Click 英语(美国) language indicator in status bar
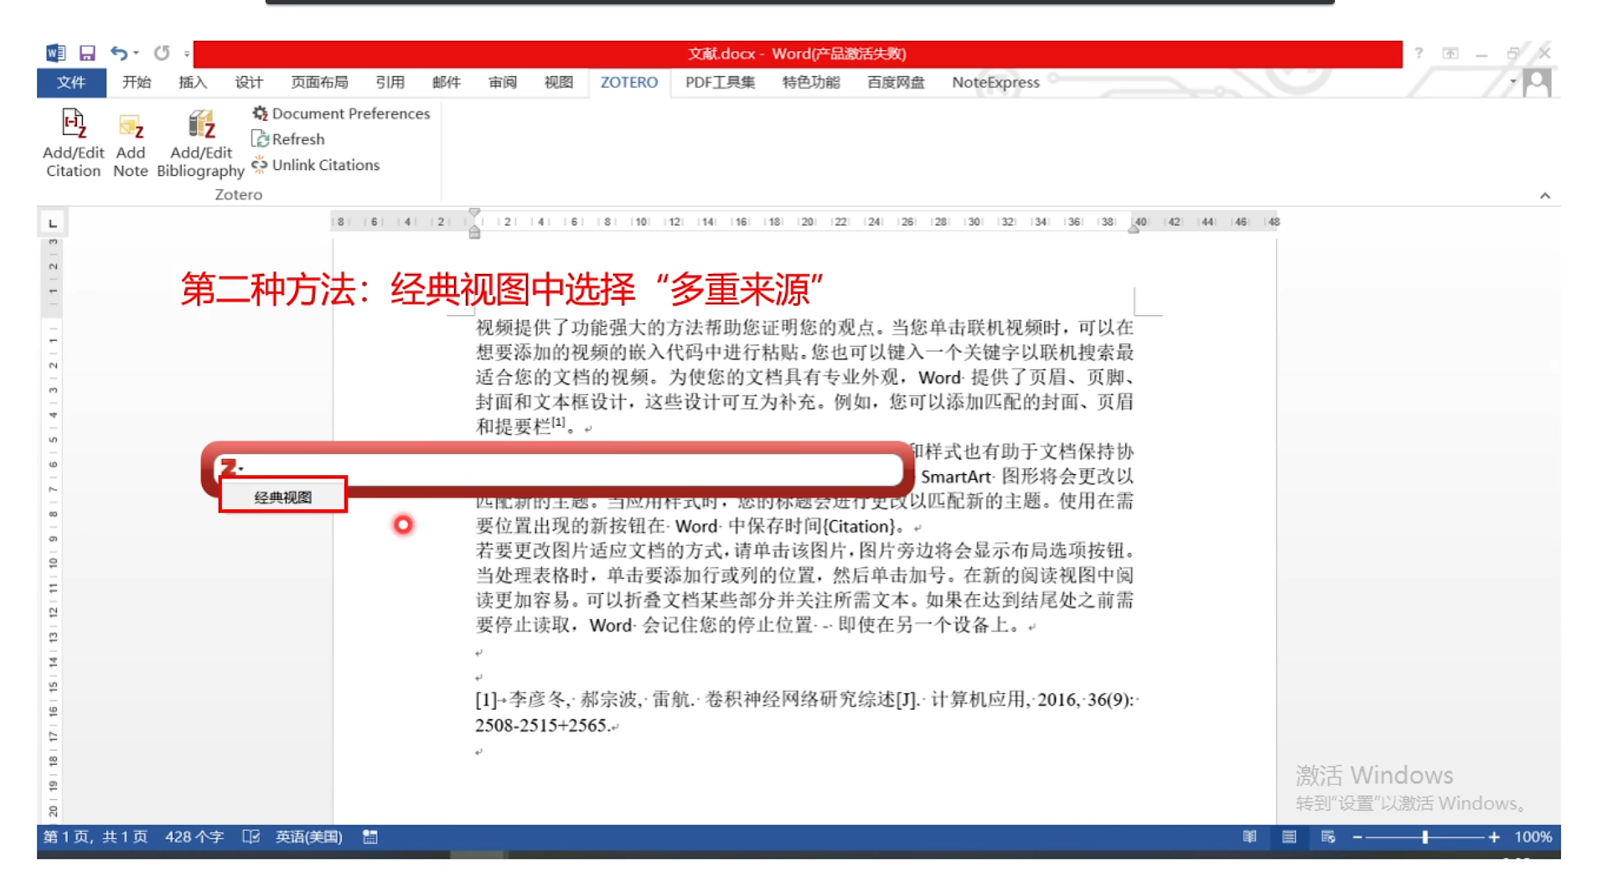This screenshot has height=883, width=1597. [308, 836]
